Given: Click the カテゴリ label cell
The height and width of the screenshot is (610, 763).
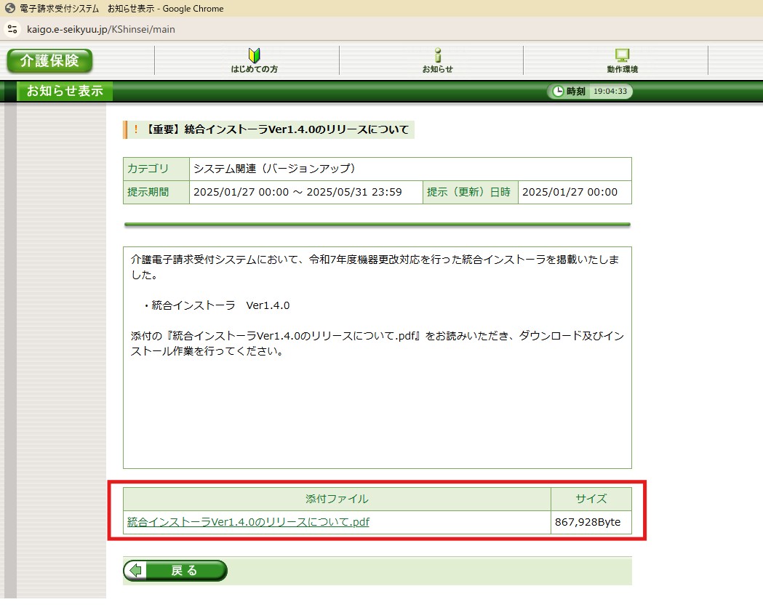Looking at the screenshot, I should [148, 169].
